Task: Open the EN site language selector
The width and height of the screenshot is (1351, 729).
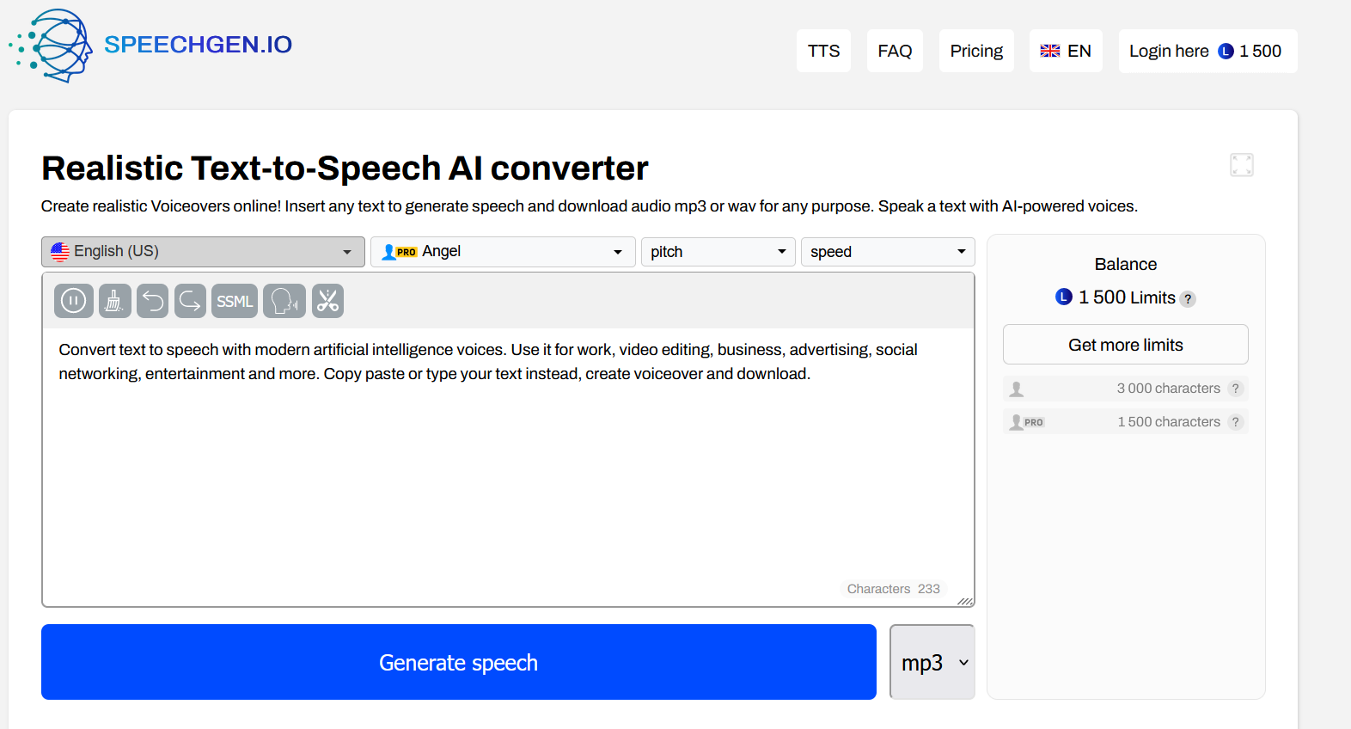Action: (x=1066, y=51)
